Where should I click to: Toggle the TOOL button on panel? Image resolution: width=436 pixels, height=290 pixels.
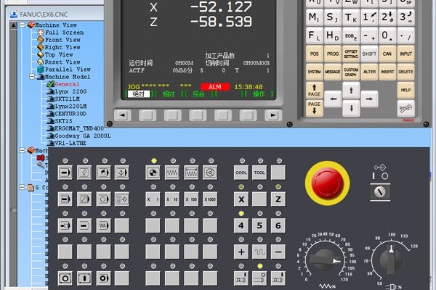pos(259,173)
